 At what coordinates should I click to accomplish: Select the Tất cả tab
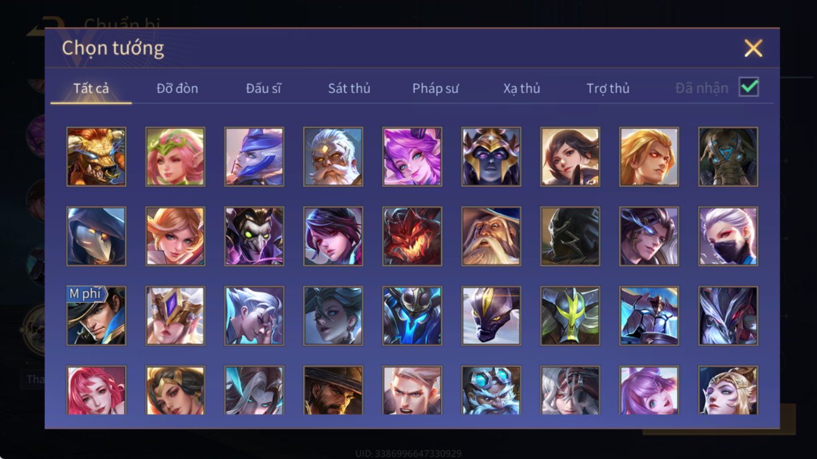point(91,88)
